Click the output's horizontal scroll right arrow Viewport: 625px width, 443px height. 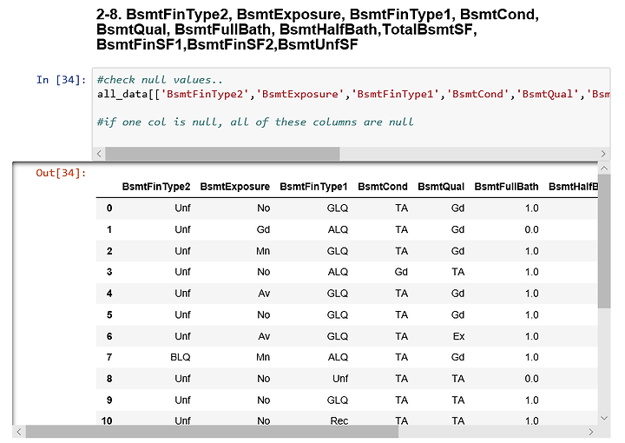point(591,432)
